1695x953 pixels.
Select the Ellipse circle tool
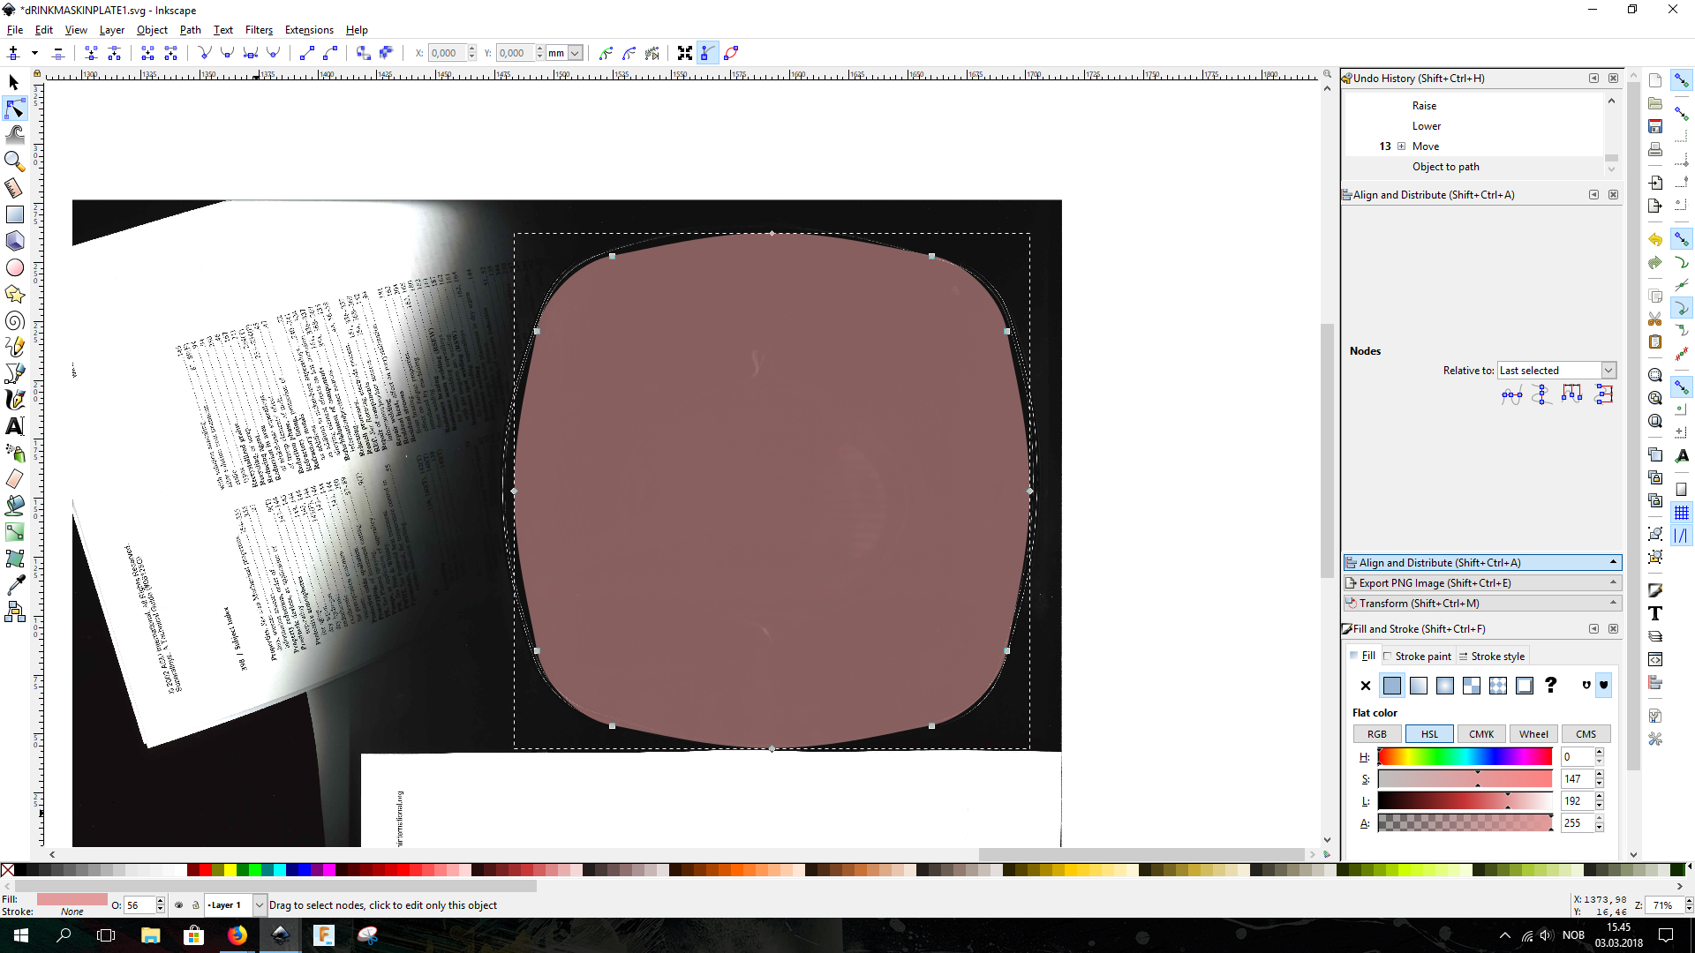point(14,267)
